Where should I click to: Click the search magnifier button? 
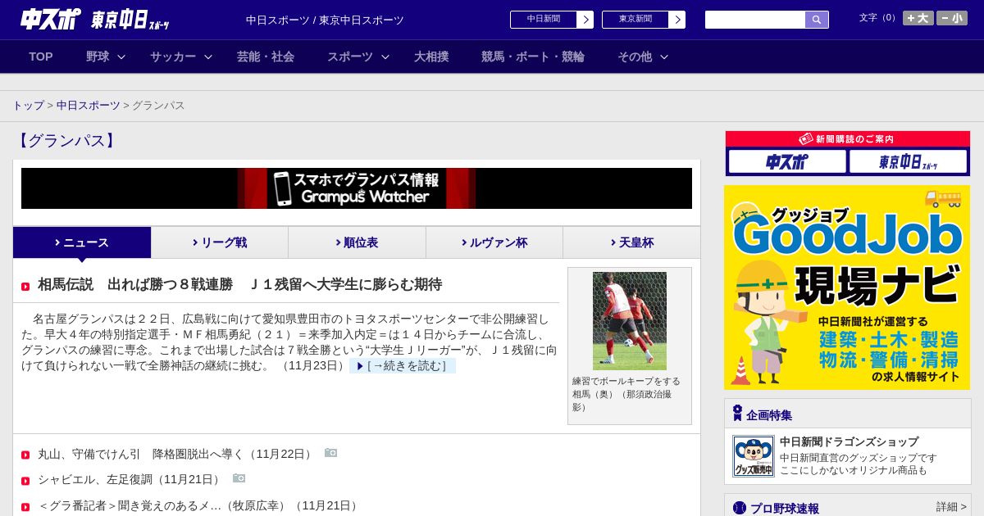(x=817, y=20)
